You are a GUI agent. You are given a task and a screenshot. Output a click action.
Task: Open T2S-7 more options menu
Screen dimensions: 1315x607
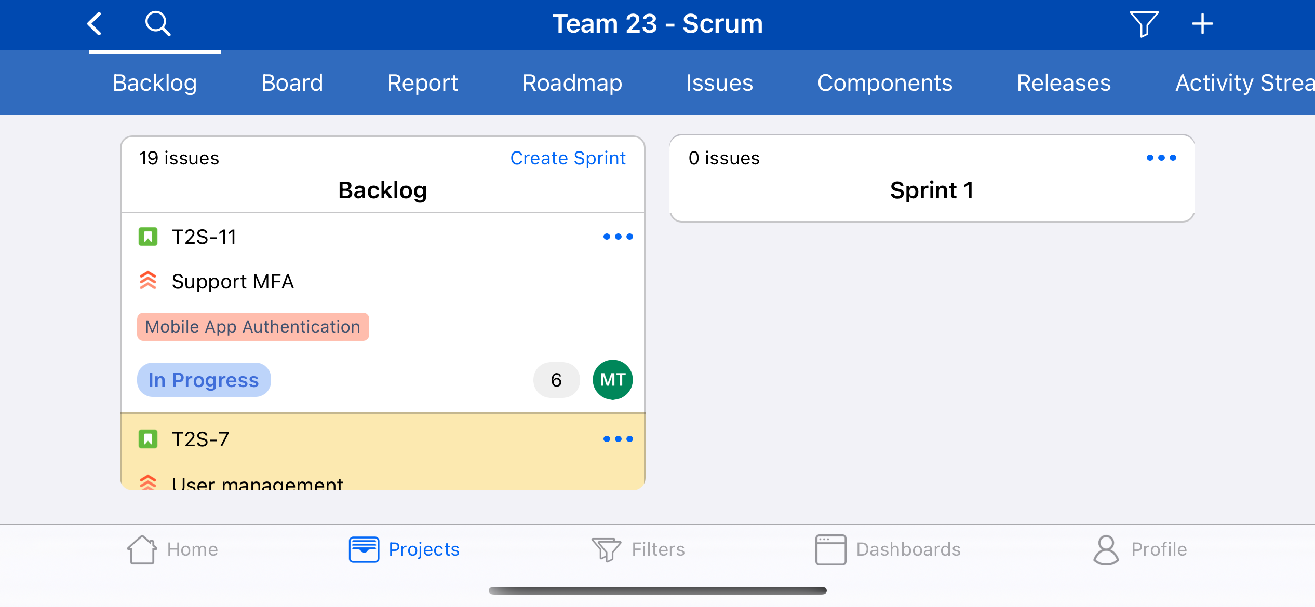click(x=618, y=439)
